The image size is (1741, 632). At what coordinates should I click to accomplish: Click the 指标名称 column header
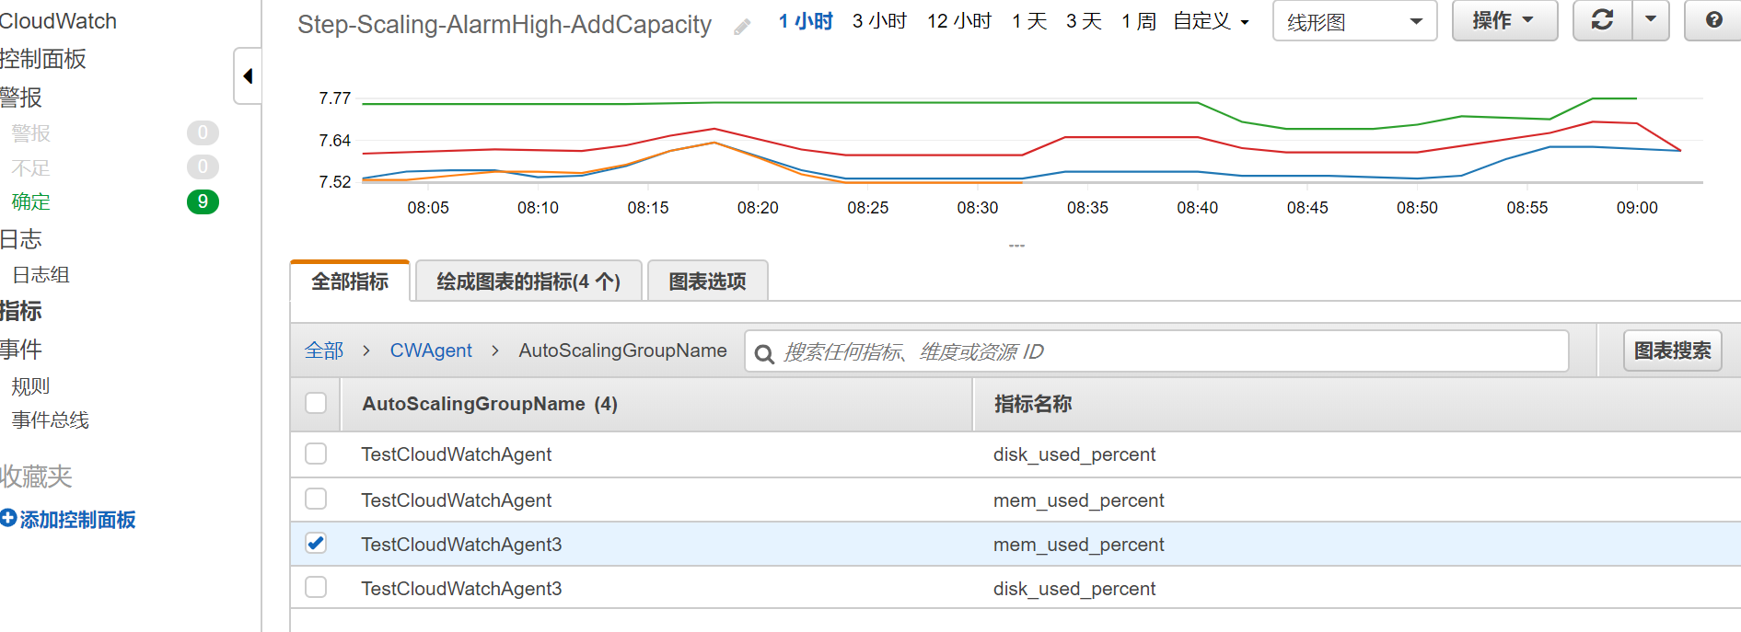(1033, 404)
